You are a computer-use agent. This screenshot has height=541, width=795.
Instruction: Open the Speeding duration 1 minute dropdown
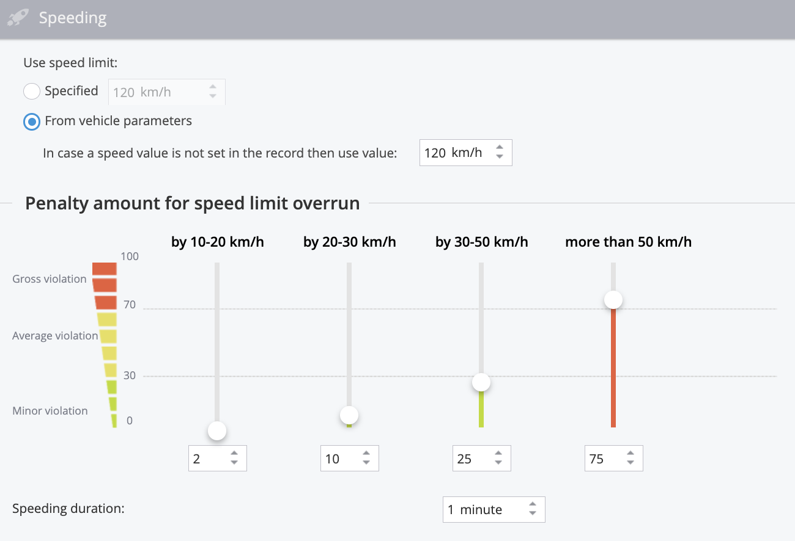[x=494, y=510]
